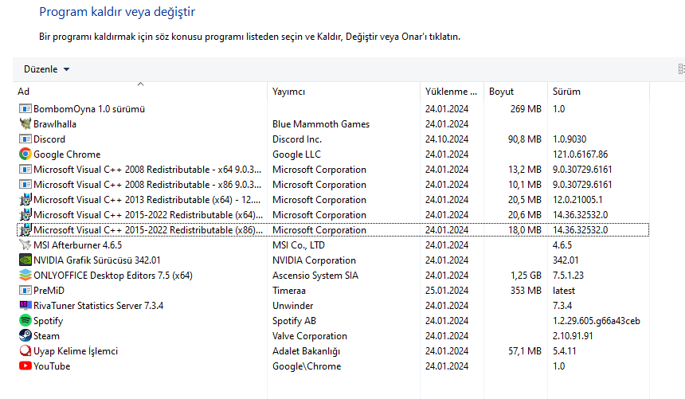Viewport: 685px width, 399px height.
Task: Click Blue Mammoth Games publisher cell
Action: pyautogui.click(x=321, y=124)
